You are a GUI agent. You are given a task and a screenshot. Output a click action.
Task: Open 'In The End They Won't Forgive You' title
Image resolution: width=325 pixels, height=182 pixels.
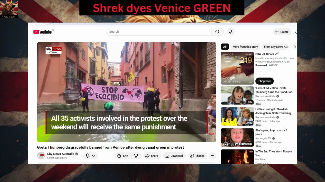click(x=274, y=153)
